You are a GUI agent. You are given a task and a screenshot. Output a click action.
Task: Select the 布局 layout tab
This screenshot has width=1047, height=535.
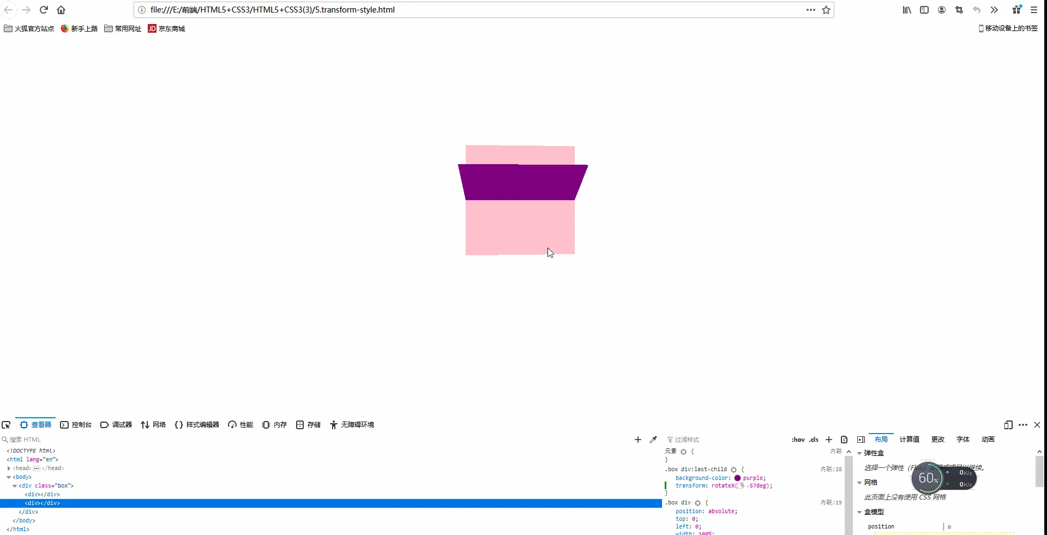tap(881, 440)
